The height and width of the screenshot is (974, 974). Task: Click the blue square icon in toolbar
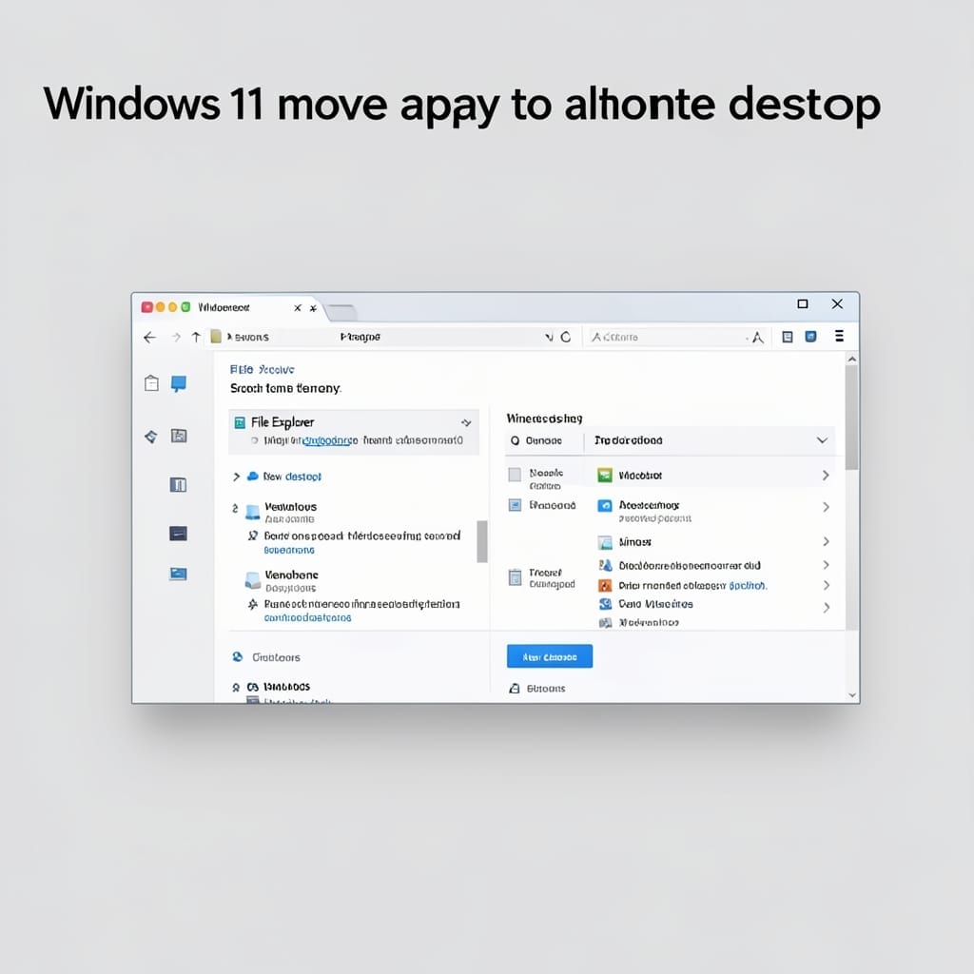(810, 337)
